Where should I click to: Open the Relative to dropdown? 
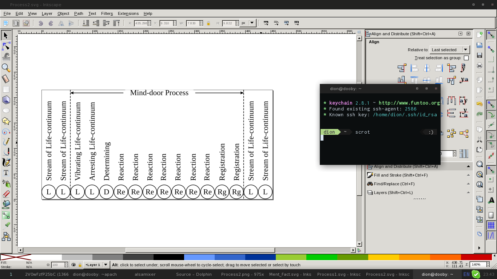pyautogui.click(x=450, y=50)
